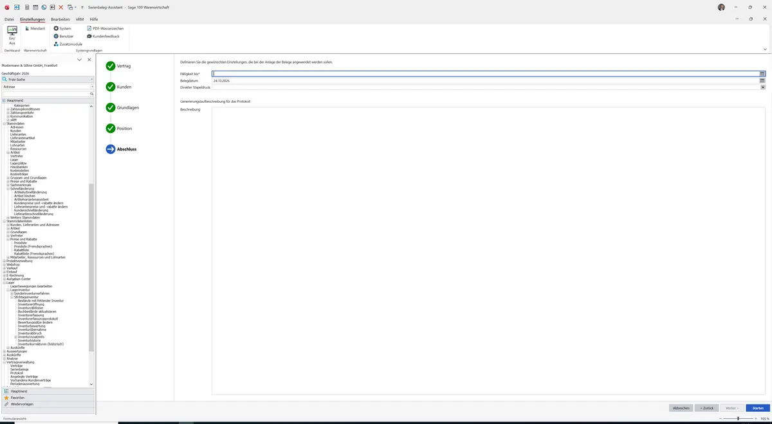Open the Datei menu
This screenshot has height=424, width=772.
click(9, 19)
